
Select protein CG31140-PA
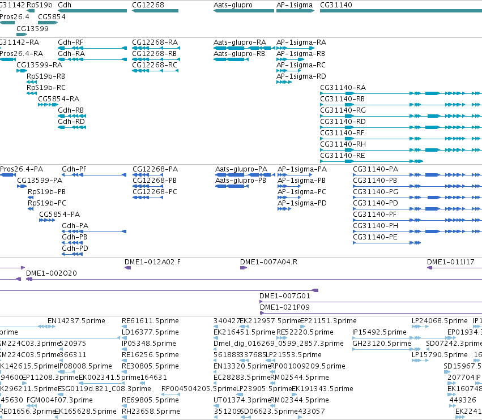tap(376, 169)
